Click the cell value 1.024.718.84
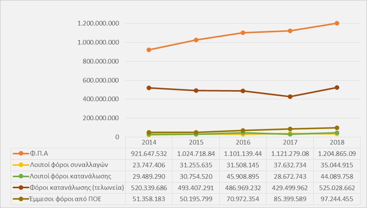Screen dimensions: 367x208 (x=196, y=154)
